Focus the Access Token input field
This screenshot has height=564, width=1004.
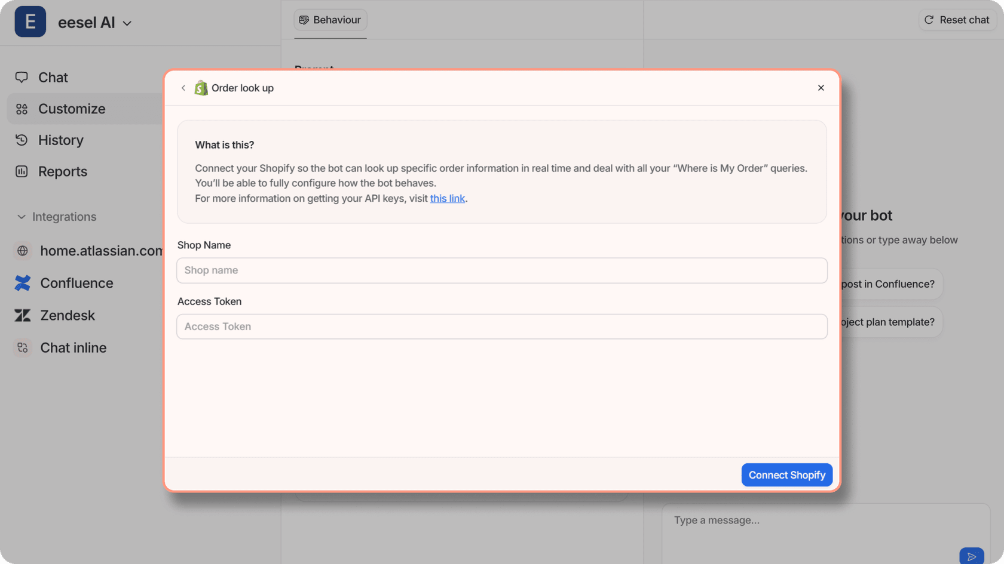click(502, 326)
